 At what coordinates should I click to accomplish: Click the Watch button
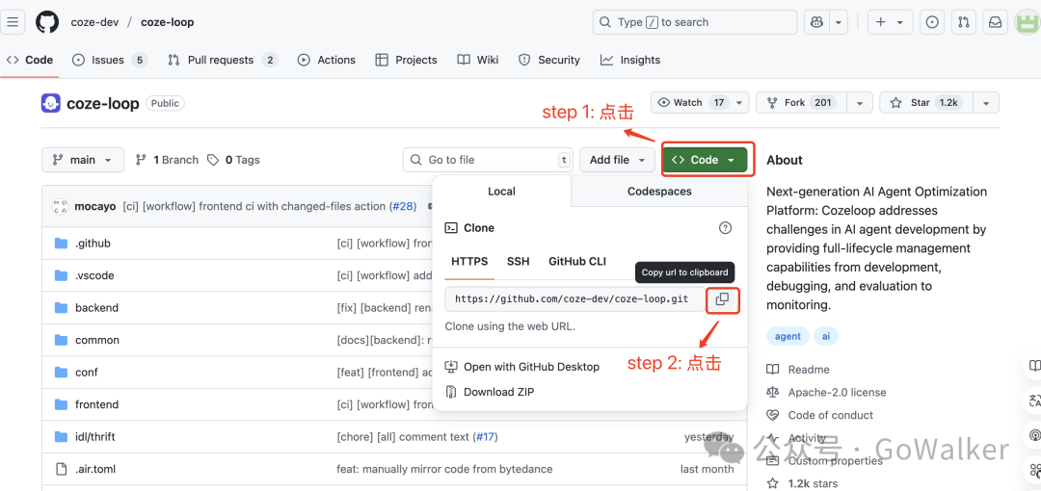pos(691,102)
